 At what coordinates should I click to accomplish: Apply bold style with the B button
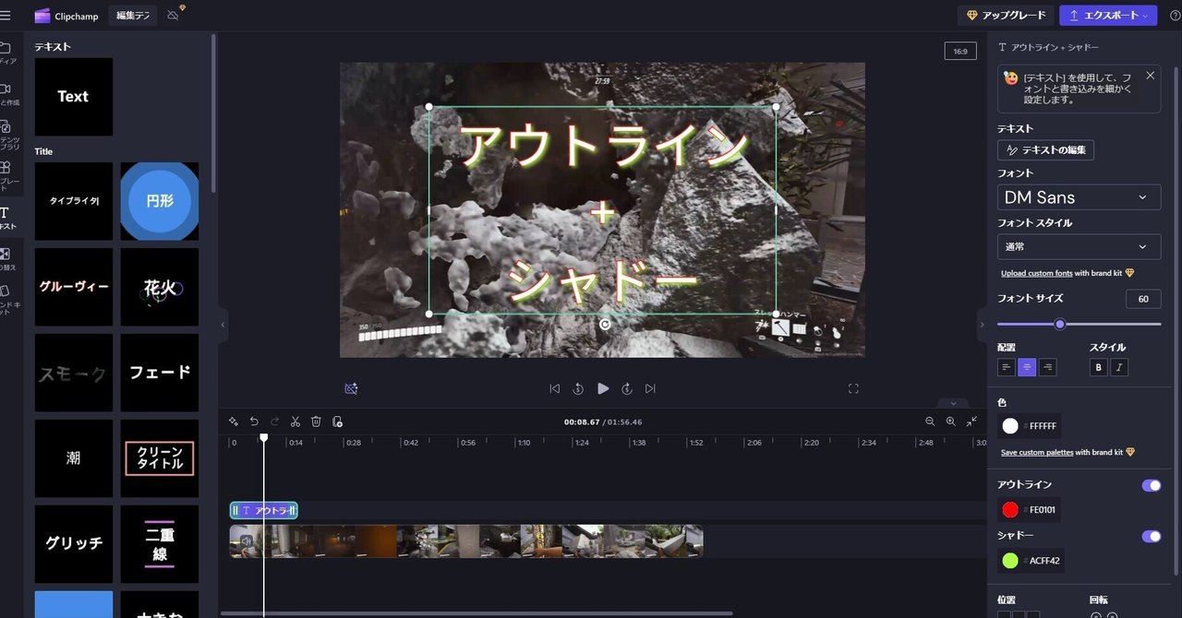[x=1098, y=367]
